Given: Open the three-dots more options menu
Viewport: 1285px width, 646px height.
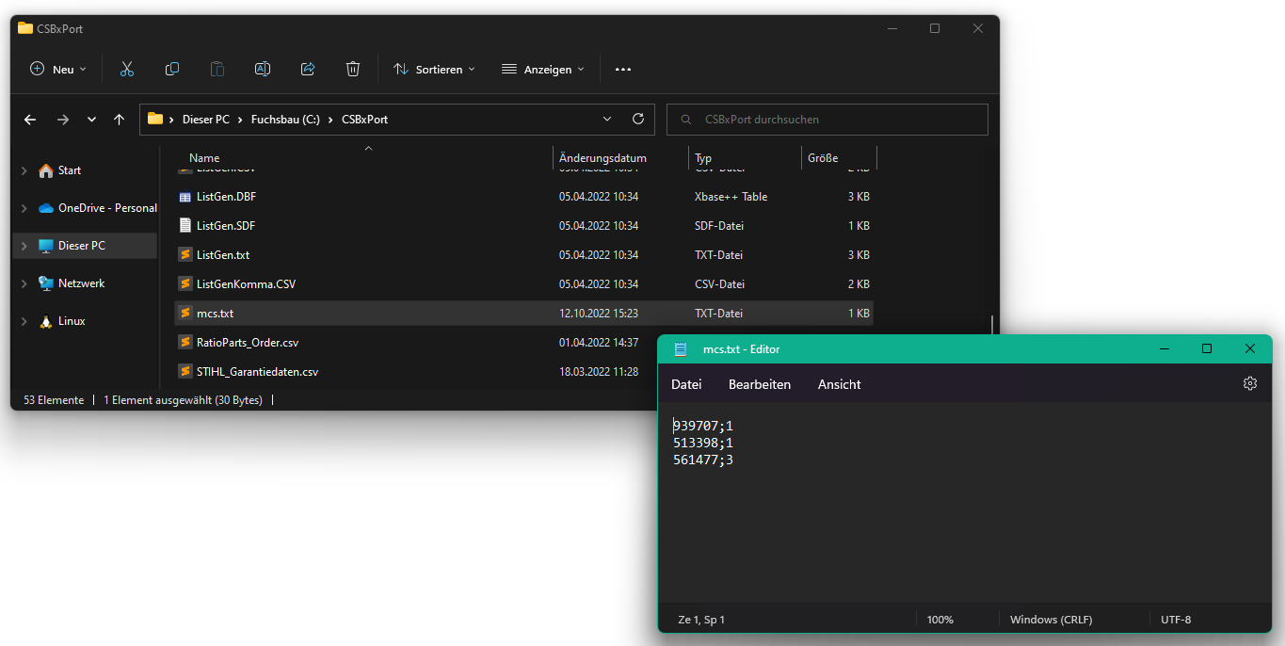Looking at the screenshot, I should tap(622, 69).
